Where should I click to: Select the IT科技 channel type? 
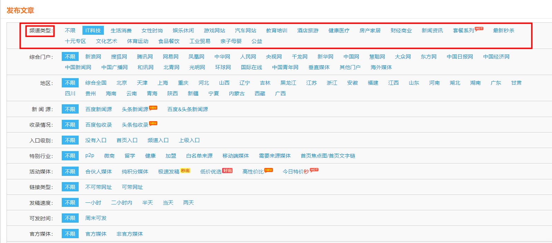pyautogui.click(x=93, y=31)
